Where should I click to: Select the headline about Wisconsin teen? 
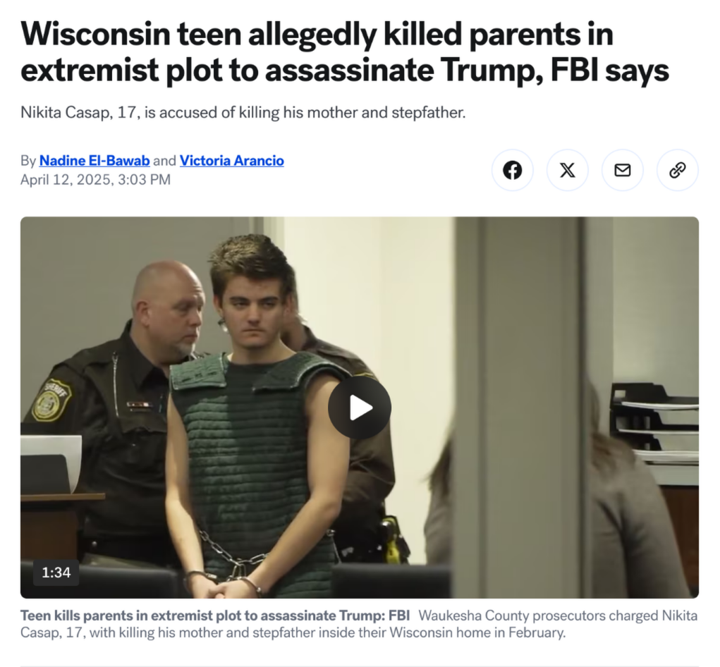344,52
